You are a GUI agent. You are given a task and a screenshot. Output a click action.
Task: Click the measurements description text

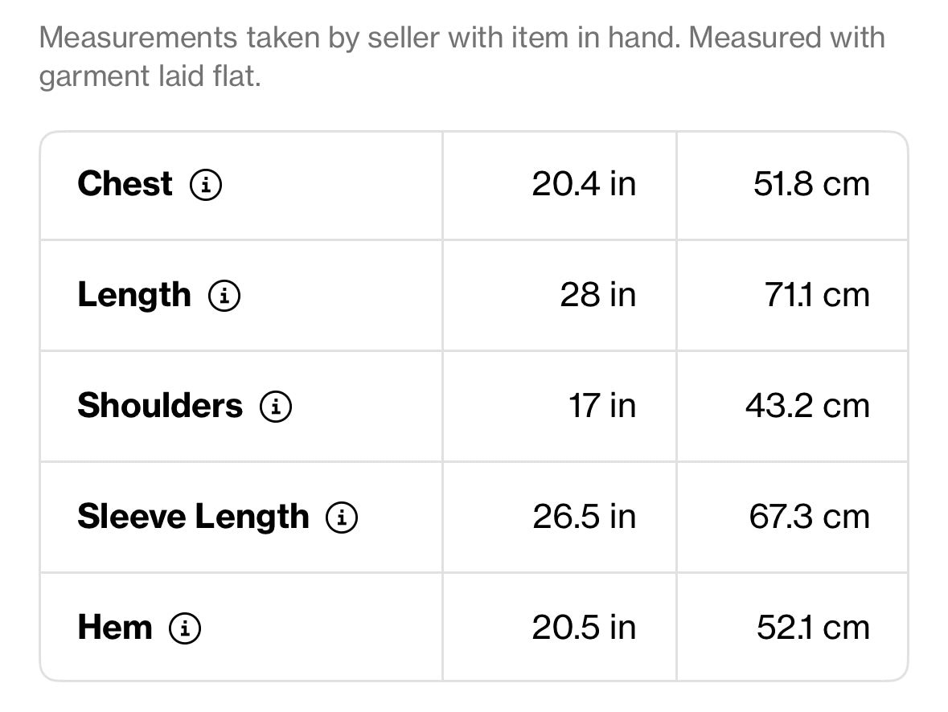click(462, 57)
